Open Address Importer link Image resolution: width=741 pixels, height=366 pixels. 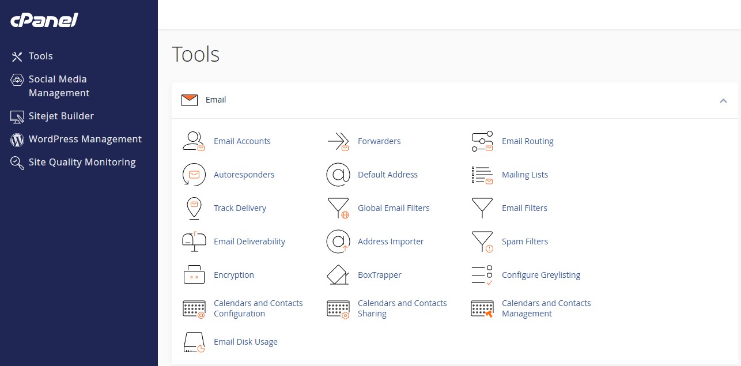391,242
